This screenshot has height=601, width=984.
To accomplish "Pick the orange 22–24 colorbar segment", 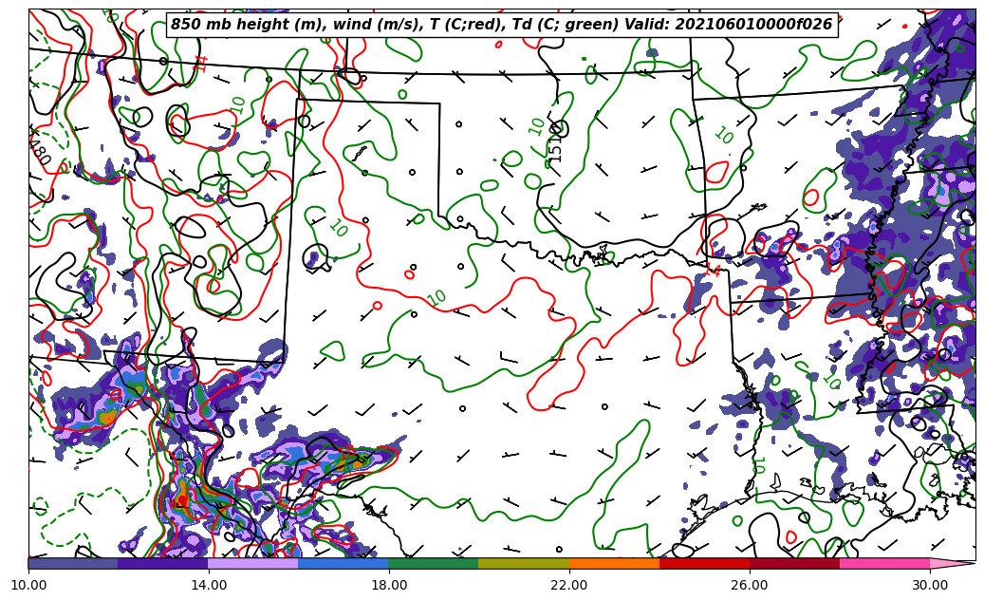I will (x=613, y=563).
